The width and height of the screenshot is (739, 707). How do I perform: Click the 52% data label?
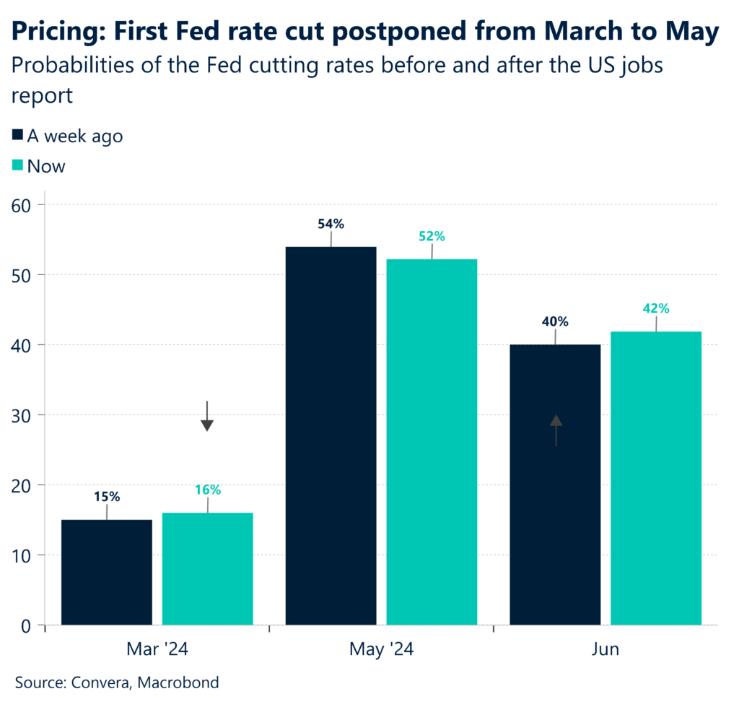(x=432, y=236)
